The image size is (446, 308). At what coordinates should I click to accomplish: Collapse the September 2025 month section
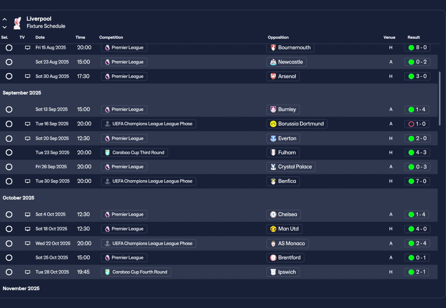[x=22, y=93]
